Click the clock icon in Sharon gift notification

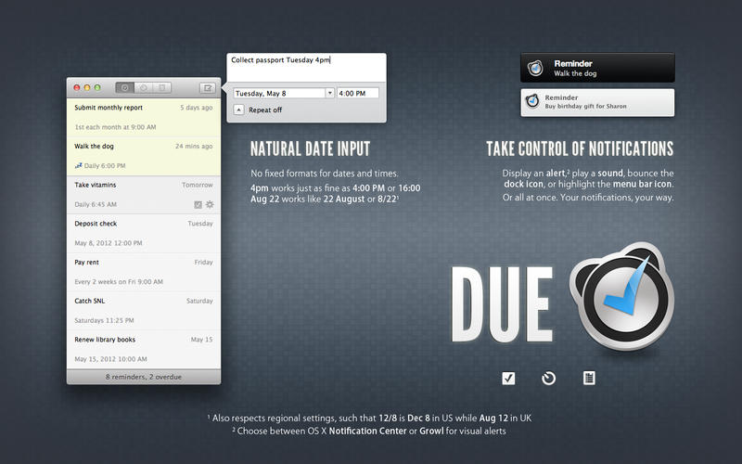pos(532,101)
